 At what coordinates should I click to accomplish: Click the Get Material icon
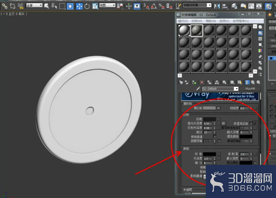[181, 82]
